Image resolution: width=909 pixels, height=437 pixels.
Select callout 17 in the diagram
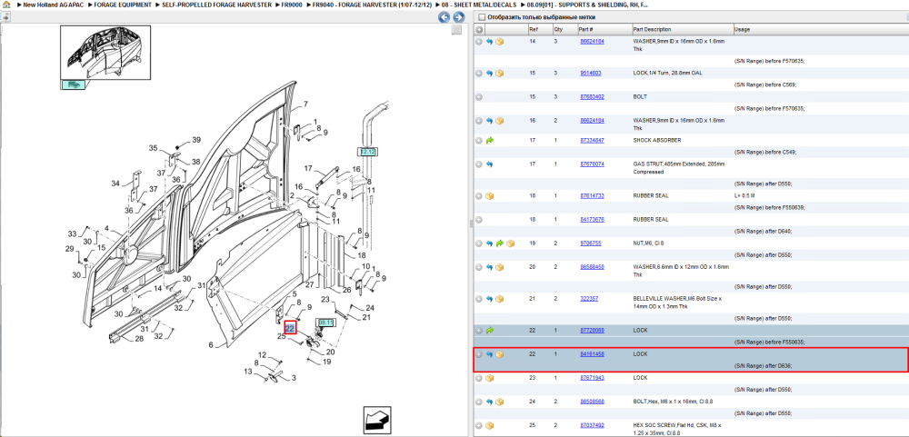308,169
